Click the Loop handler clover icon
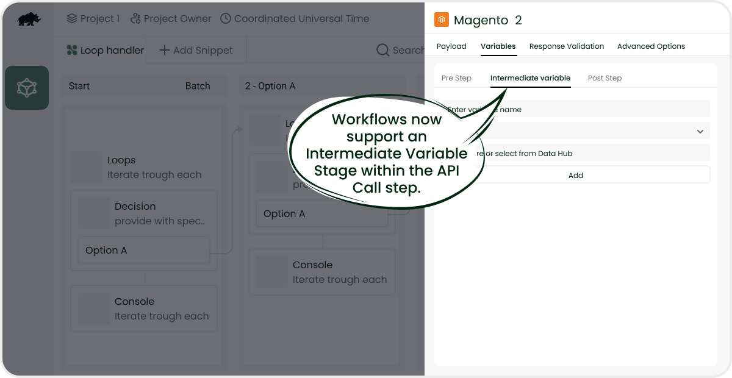The height and width of the screenshot is (378, 732). tap(72, 51)
